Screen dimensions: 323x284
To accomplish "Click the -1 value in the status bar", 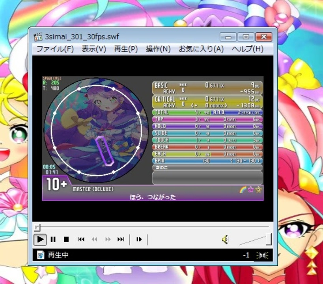I will 246,255.
